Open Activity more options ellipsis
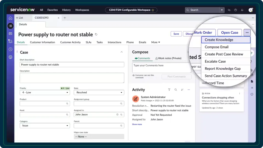Image resolution: width=263 pixels, height=148 pixels. [x=189, y=90]
